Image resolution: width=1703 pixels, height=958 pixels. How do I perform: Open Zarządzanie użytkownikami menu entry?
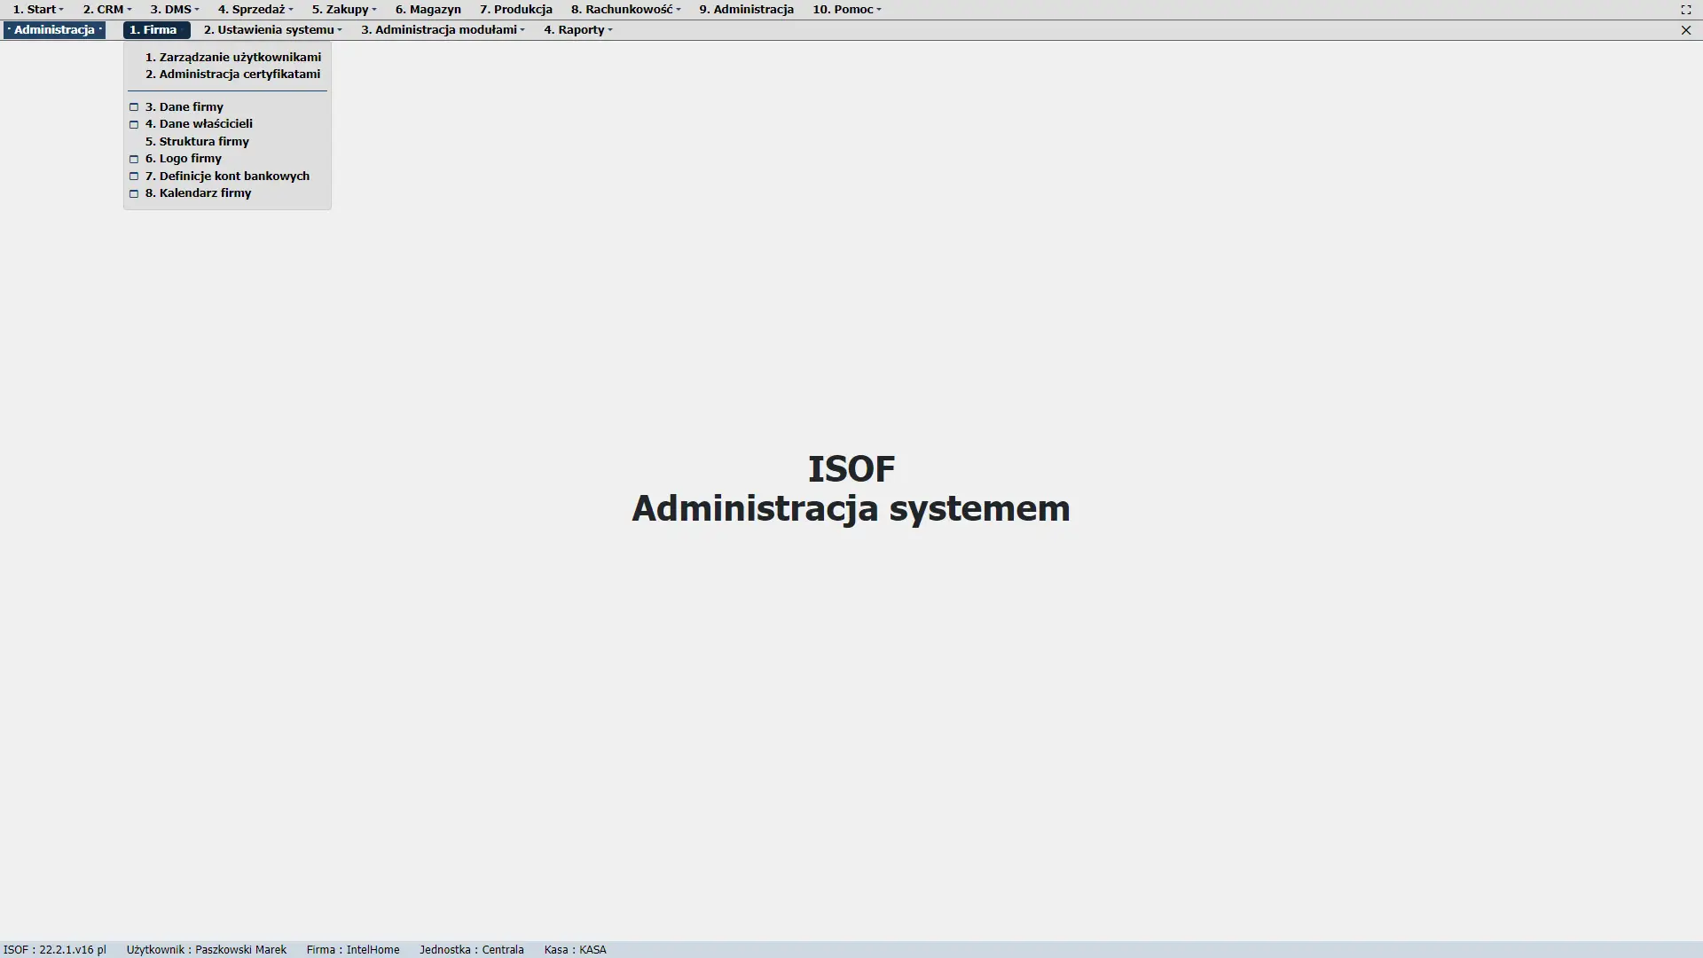(233, 57)
